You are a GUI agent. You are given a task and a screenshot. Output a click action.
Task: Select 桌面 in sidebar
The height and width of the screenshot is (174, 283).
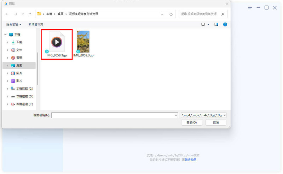click(x=19, y=65)
